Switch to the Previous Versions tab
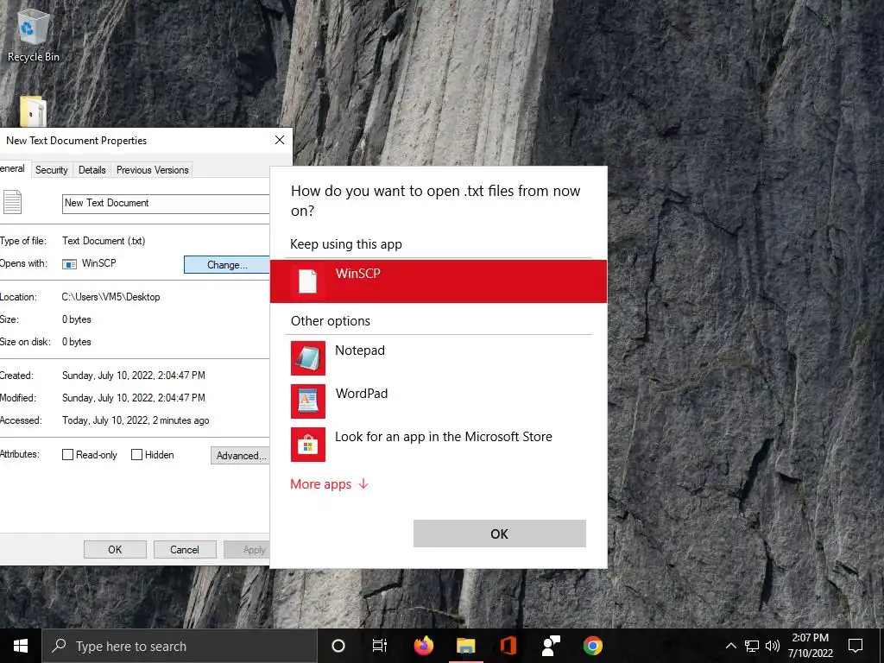The image size is (884, 663). 152,170
